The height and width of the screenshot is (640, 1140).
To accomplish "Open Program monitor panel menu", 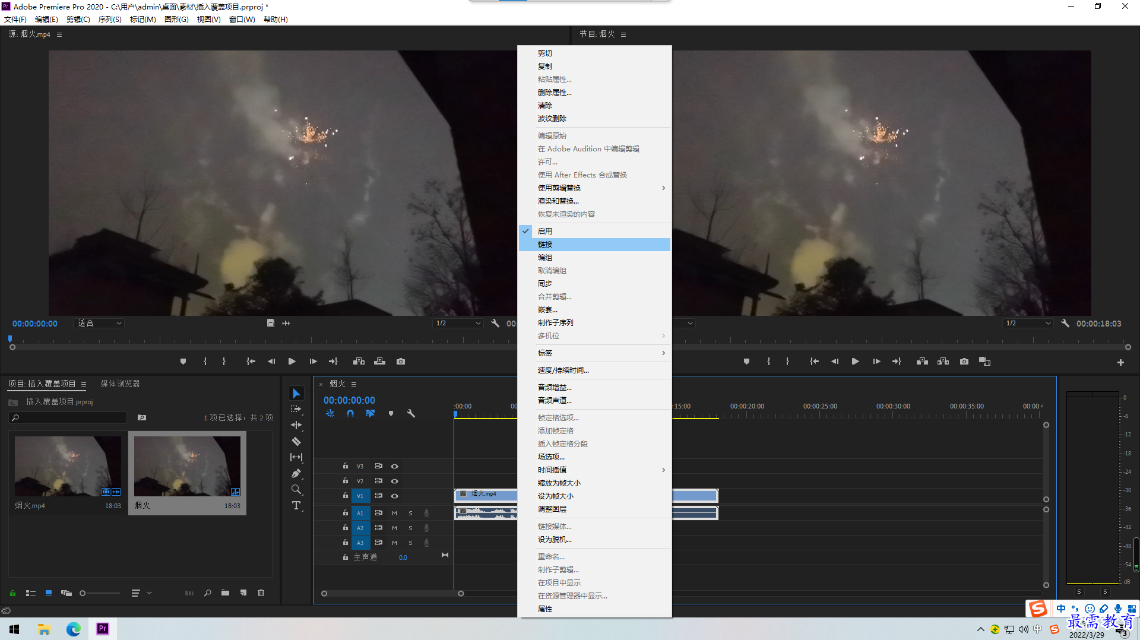I will pyautogui.click(x=623, y=34).
